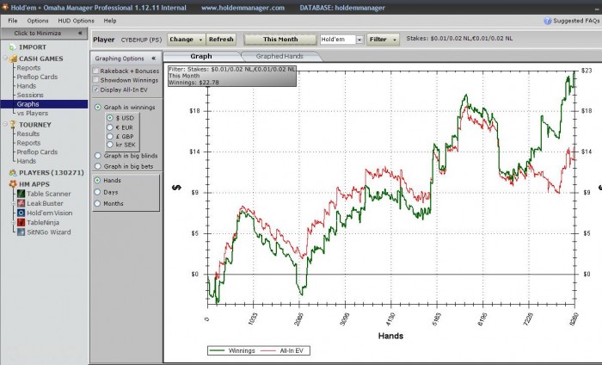Viewport: 602px width, 365px height.
Task: Click the Suggested FAQs link
Action: pos(576,21)
